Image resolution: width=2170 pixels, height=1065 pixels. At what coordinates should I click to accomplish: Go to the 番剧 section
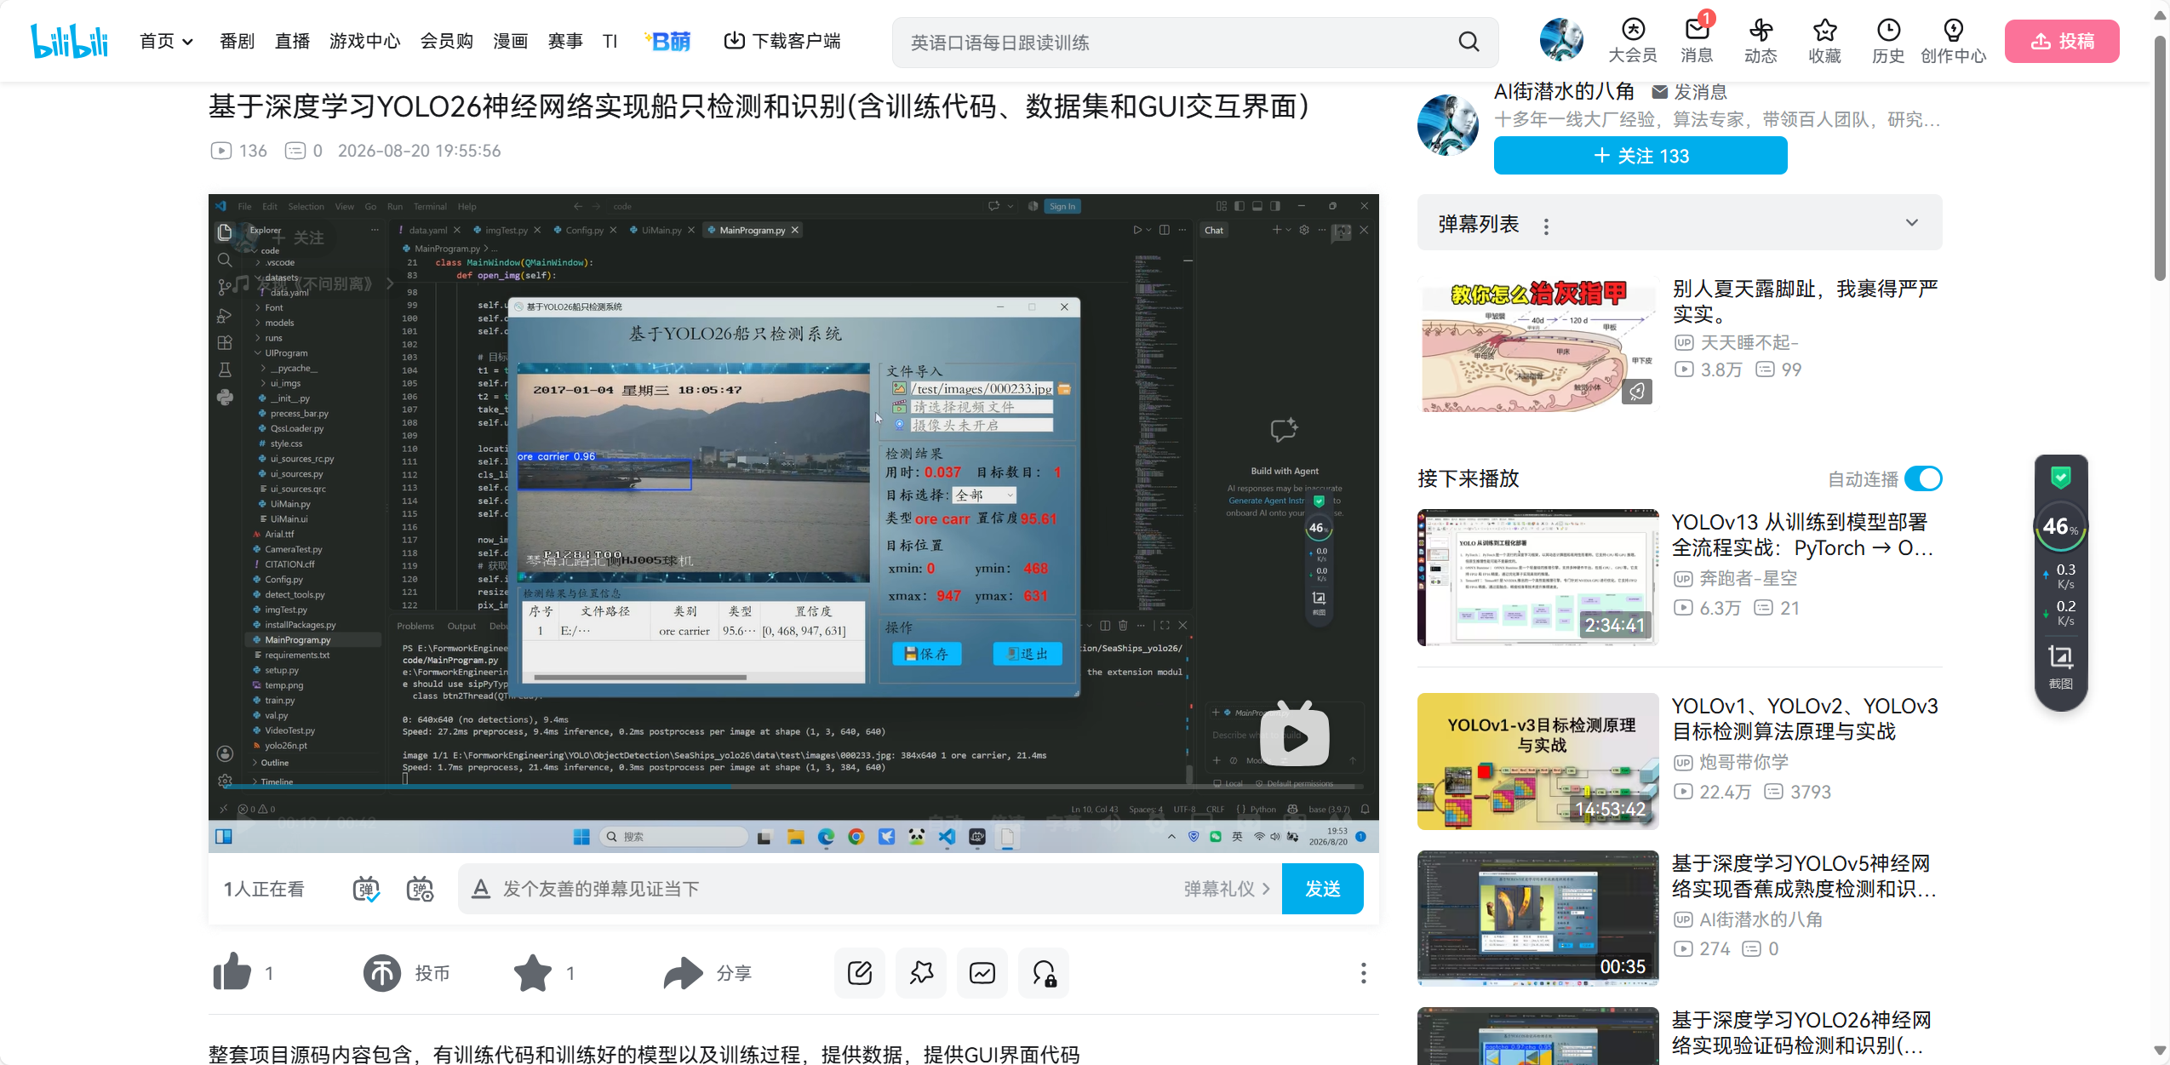(237, 41)
